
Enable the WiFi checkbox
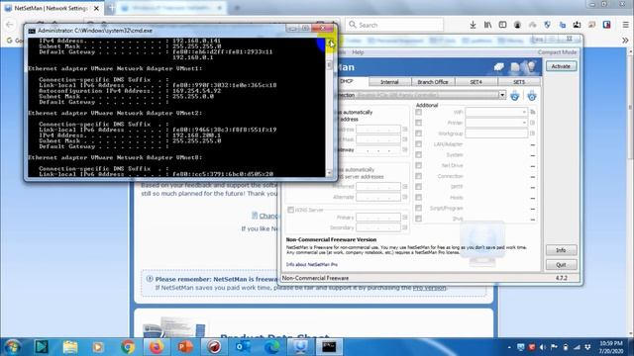[418, 112]
